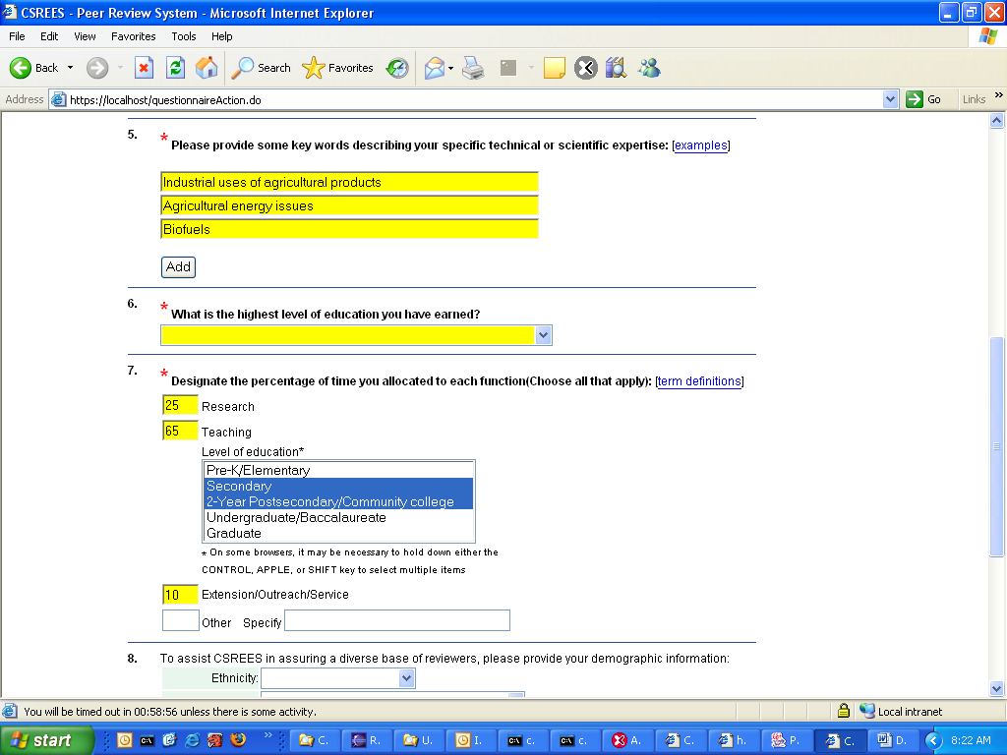Open the History clock icon
Screen dimensions: 1007x755
tap(397, 68)
